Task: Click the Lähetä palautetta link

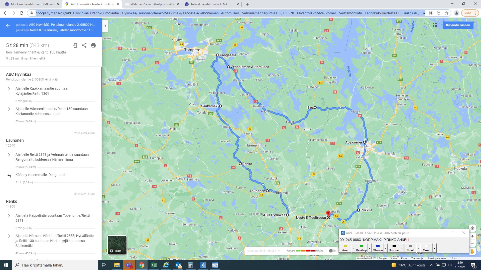Action: 436,258
